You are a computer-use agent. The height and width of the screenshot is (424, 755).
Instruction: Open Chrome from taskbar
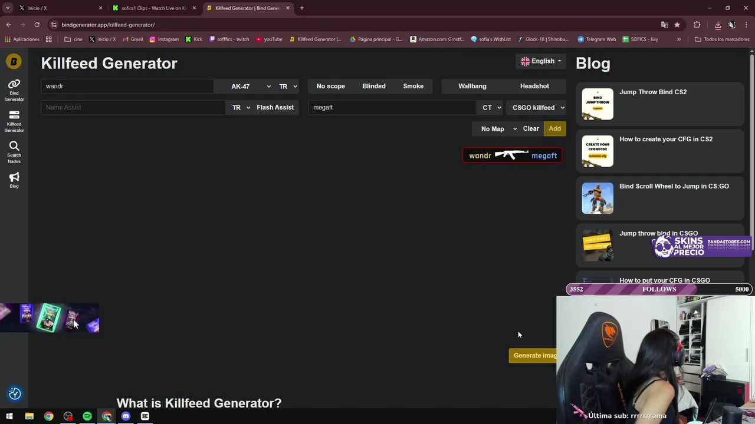[x=48, y=416]
